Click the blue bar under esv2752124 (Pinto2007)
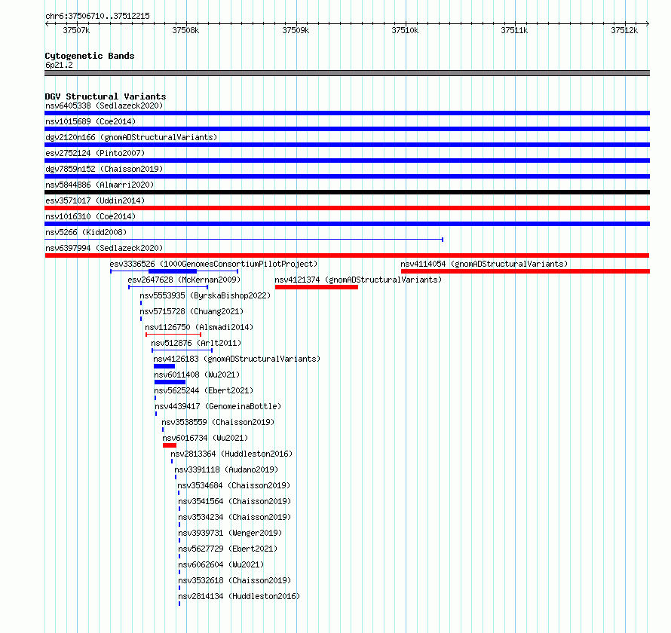The image size is (671, 633). [347, 161]
